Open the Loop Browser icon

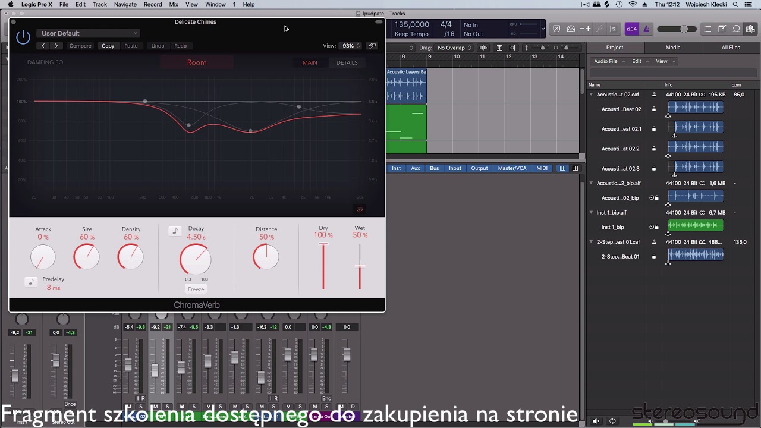(x=736, y=29)
